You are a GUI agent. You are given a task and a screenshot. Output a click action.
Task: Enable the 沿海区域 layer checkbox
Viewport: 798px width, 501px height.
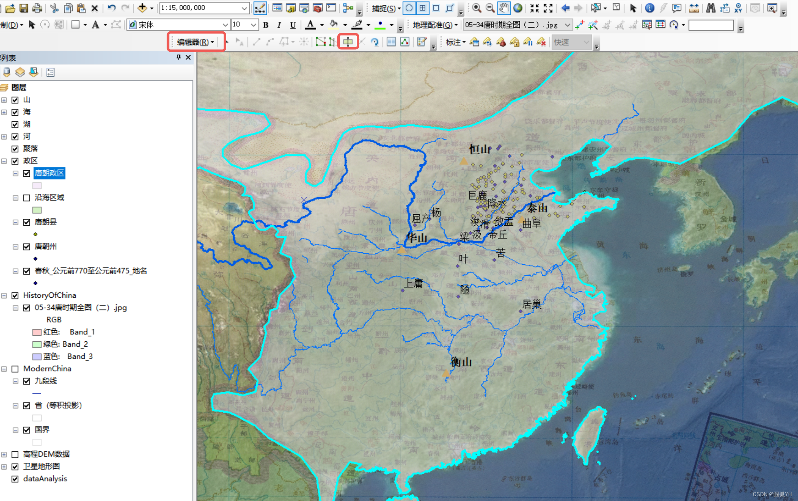tap(27, 198)
